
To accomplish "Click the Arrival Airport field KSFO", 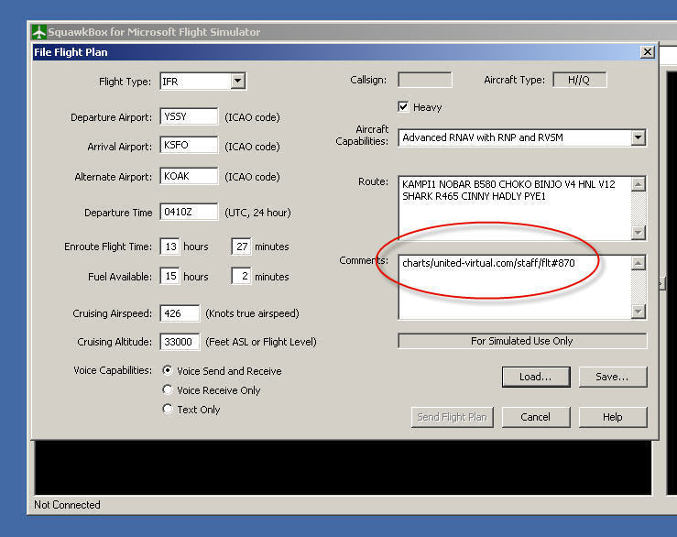I will [x=189, y=145].
